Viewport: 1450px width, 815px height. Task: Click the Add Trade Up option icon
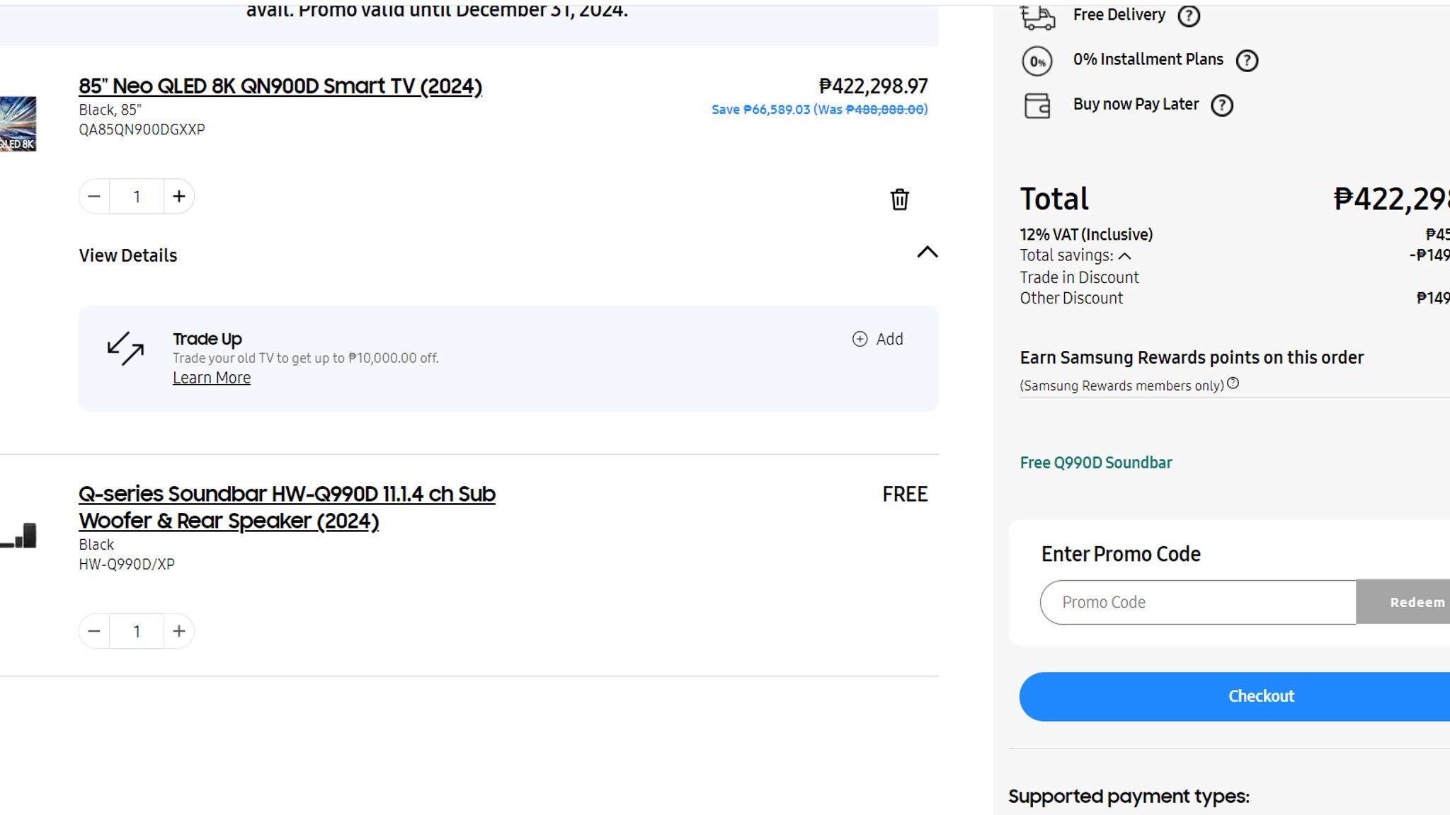point(858,338)
